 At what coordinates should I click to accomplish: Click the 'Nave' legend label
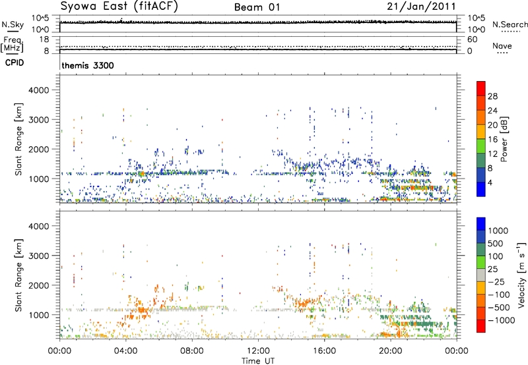point(502,45)
